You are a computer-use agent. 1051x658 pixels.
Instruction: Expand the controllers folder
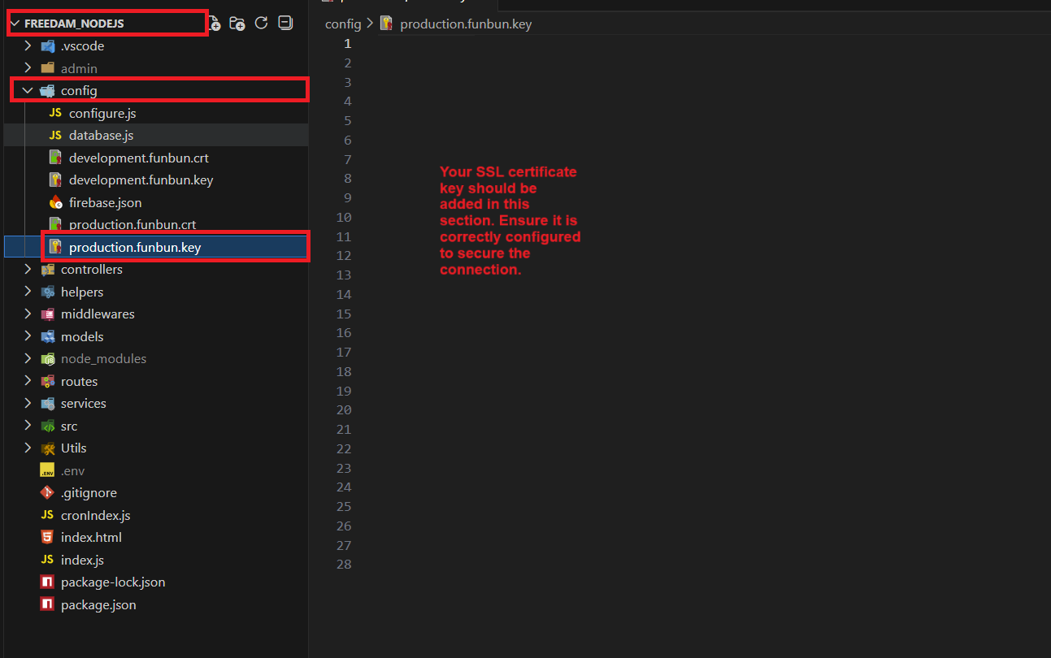coord(27,269)
